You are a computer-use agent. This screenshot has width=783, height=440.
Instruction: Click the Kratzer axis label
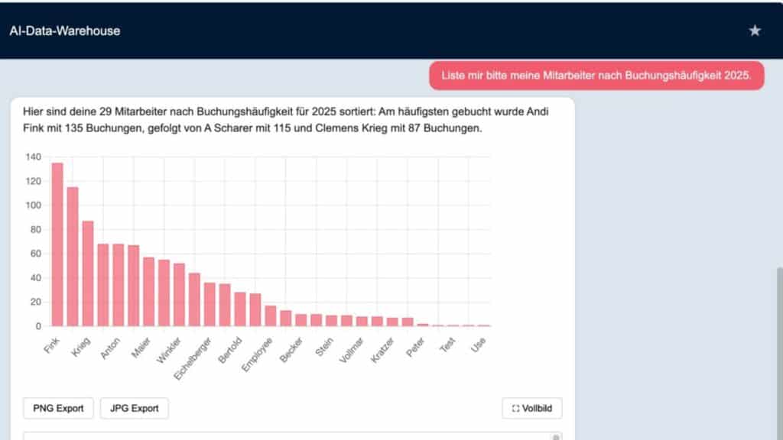click(381, 350)
